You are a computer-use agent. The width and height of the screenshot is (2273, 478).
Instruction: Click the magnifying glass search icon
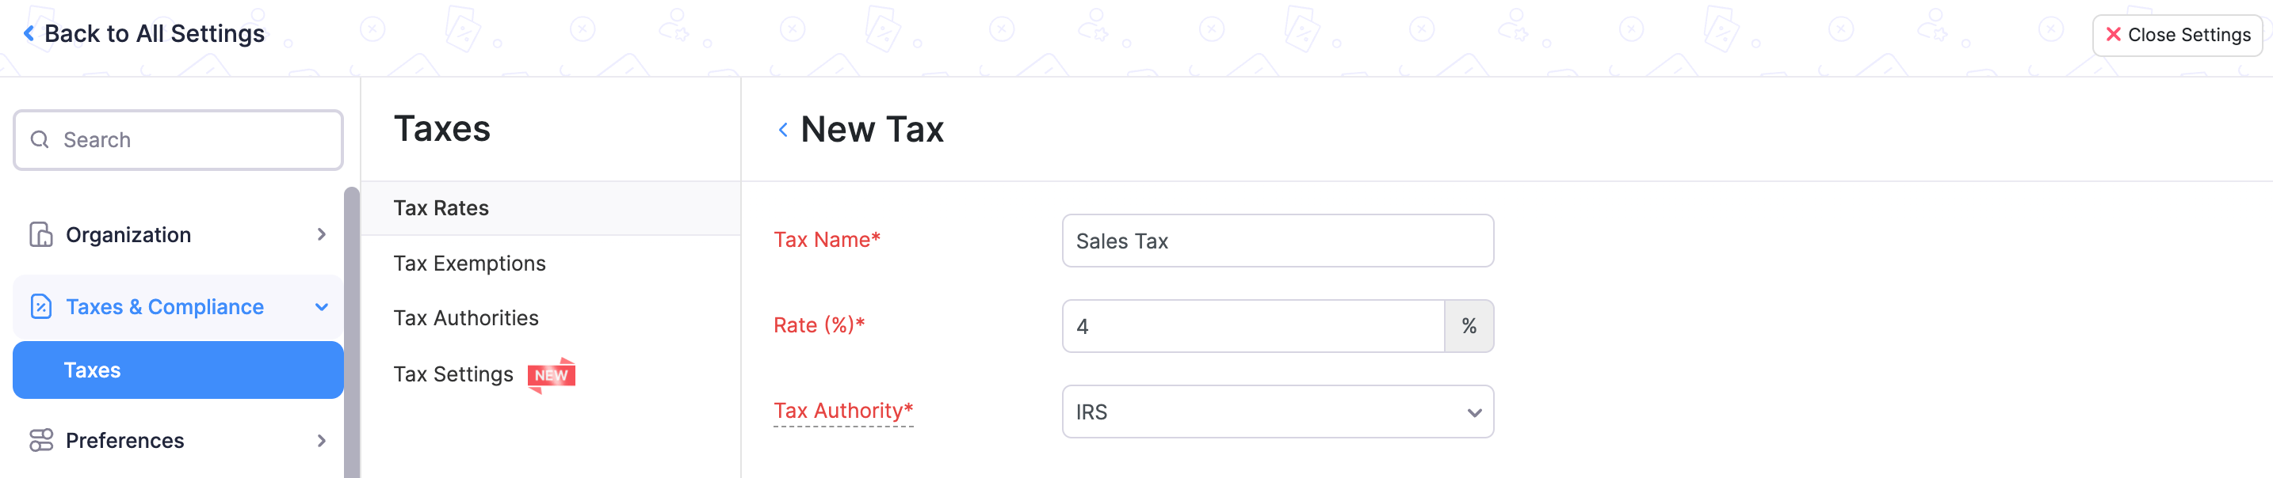39,139
